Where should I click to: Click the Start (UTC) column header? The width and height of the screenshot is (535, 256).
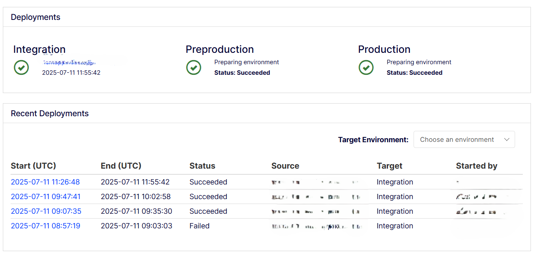33,166
